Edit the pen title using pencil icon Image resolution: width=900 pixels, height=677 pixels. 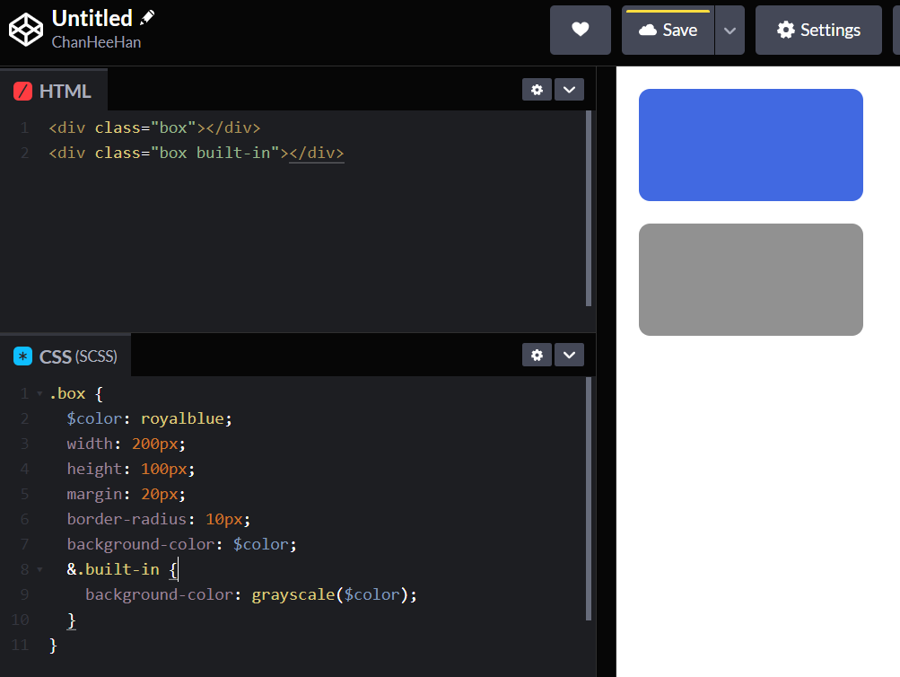147,17
